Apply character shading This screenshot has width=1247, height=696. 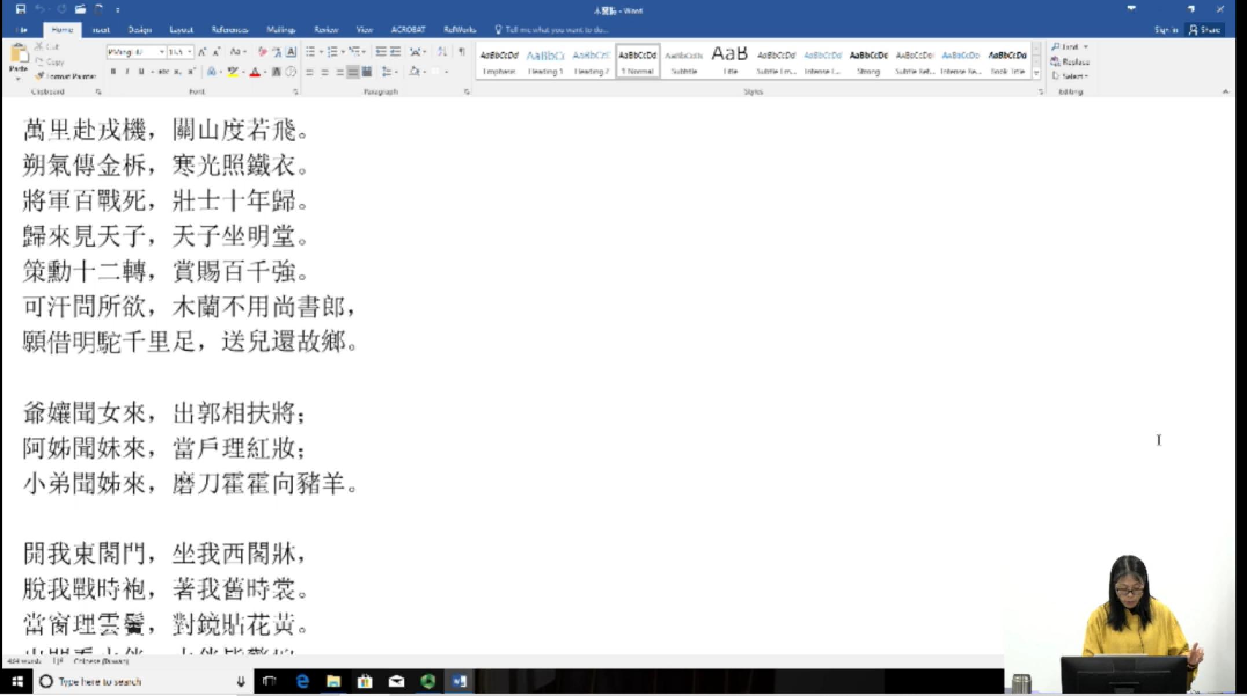pos(277,72)
